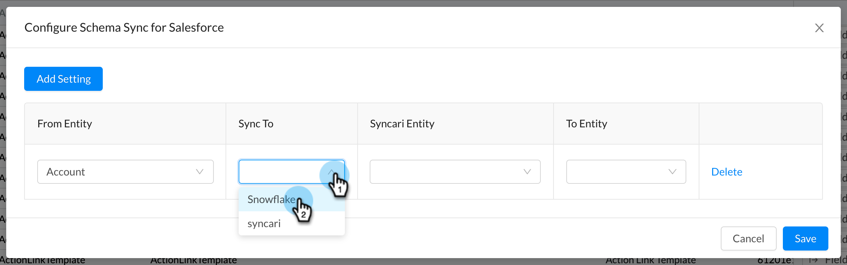This screenshot has width=847, height=265.
Task: Cancel the schema sync changes
Action: coord(748,238)
